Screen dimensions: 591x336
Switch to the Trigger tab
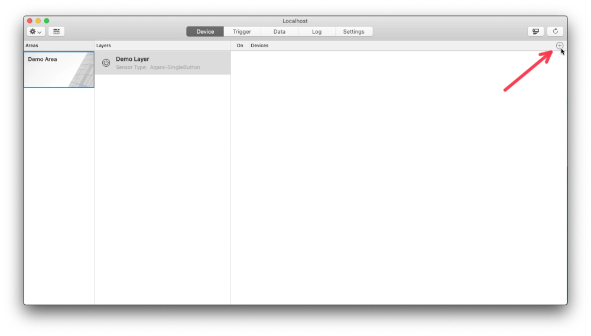(x=242, y=32)
